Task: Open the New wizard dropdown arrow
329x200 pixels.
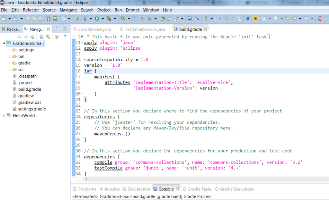Action: point(9,19)
